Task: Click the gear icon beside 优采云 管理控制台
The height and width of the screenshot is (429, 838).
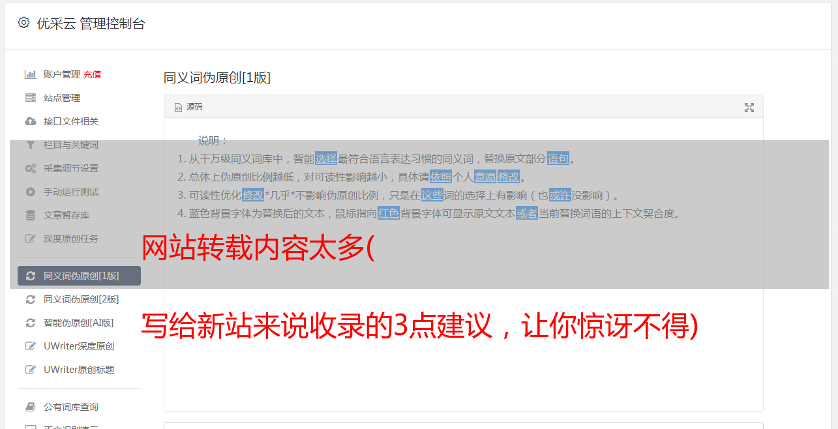Action: click(24, 23)
